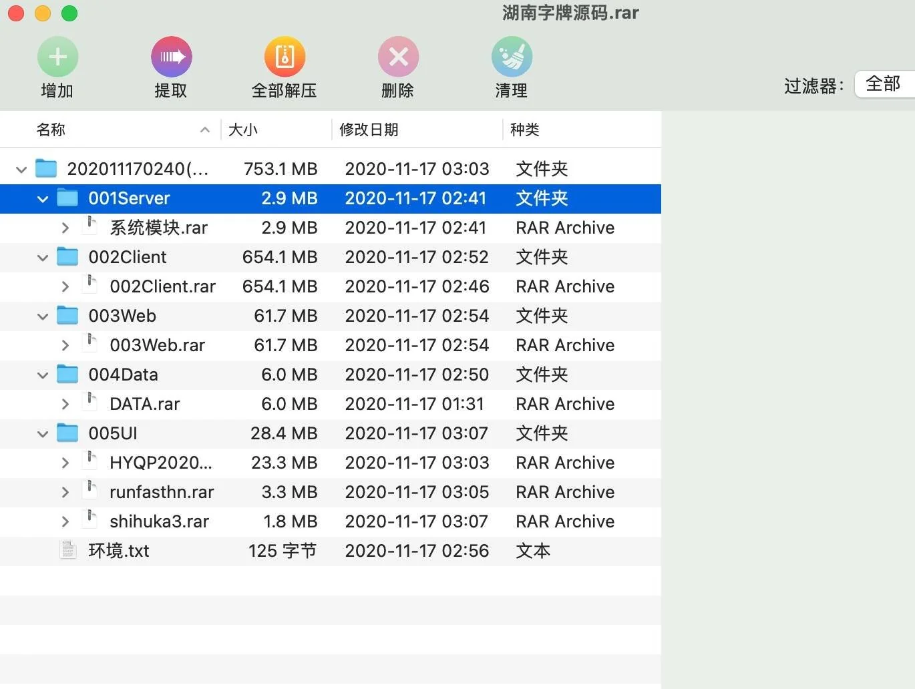Click the 002Client folder icon
Image resolution: width=915 pixels, height=689 pixels.
(67, 256)
